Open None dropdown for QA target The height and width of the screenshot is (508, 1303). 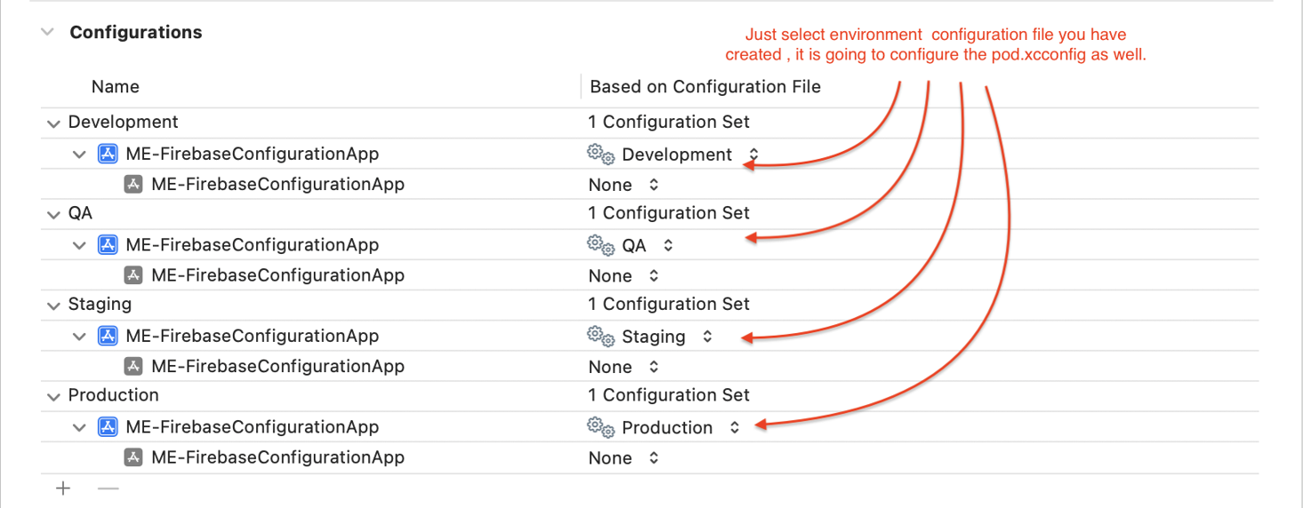pos(654,275)
